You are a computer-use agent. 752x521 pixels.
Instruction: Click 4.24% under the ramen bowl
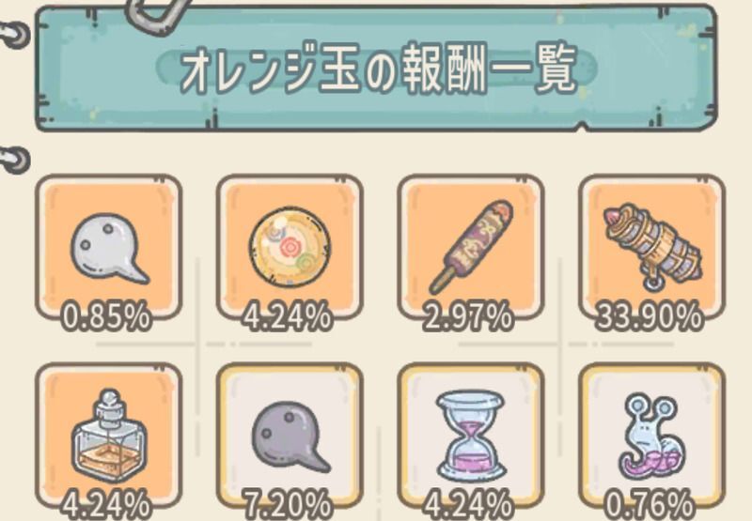(x=288, y=316)
